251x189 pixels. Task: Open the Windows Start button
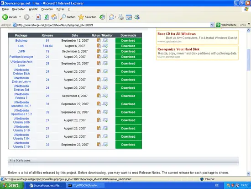[x=11, y=185]
